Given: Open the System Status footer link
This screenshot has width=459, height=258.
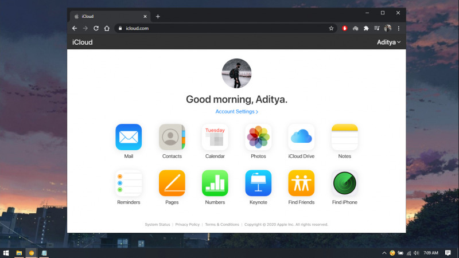Looking at the screenshot, I should 157,225.
